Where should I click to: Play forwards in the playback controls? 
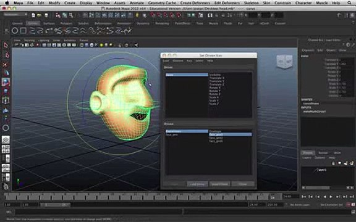coord(331,197)
